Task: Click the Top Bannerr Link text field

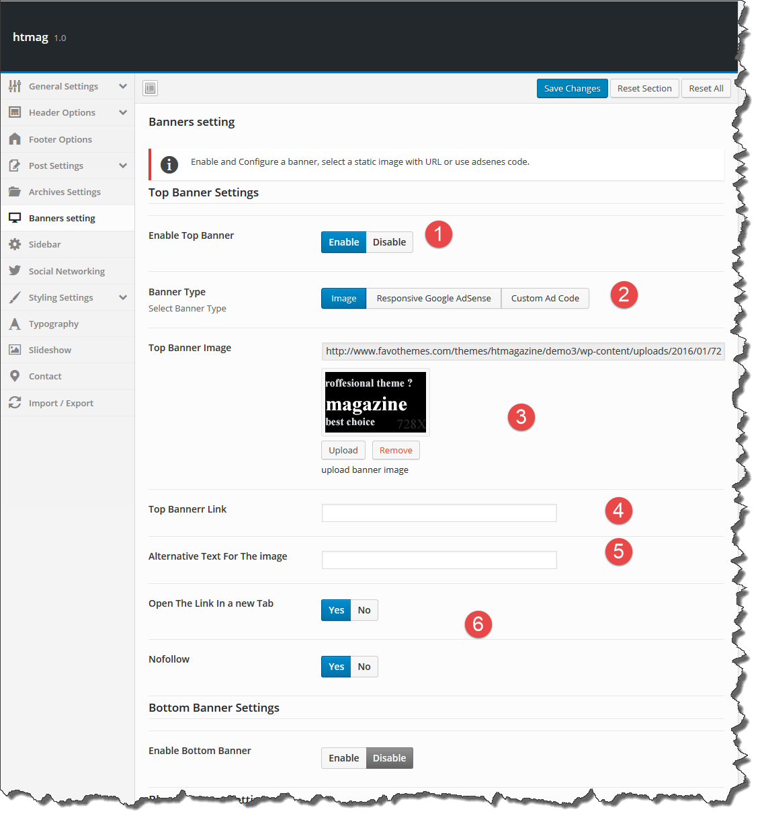Action: tap(439, 513)
